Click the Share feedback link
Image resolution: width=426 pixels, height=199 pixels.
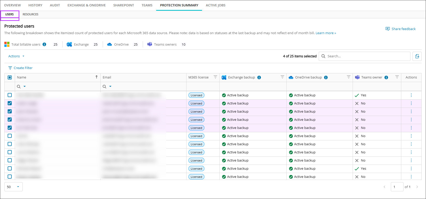tap(401, 29)
